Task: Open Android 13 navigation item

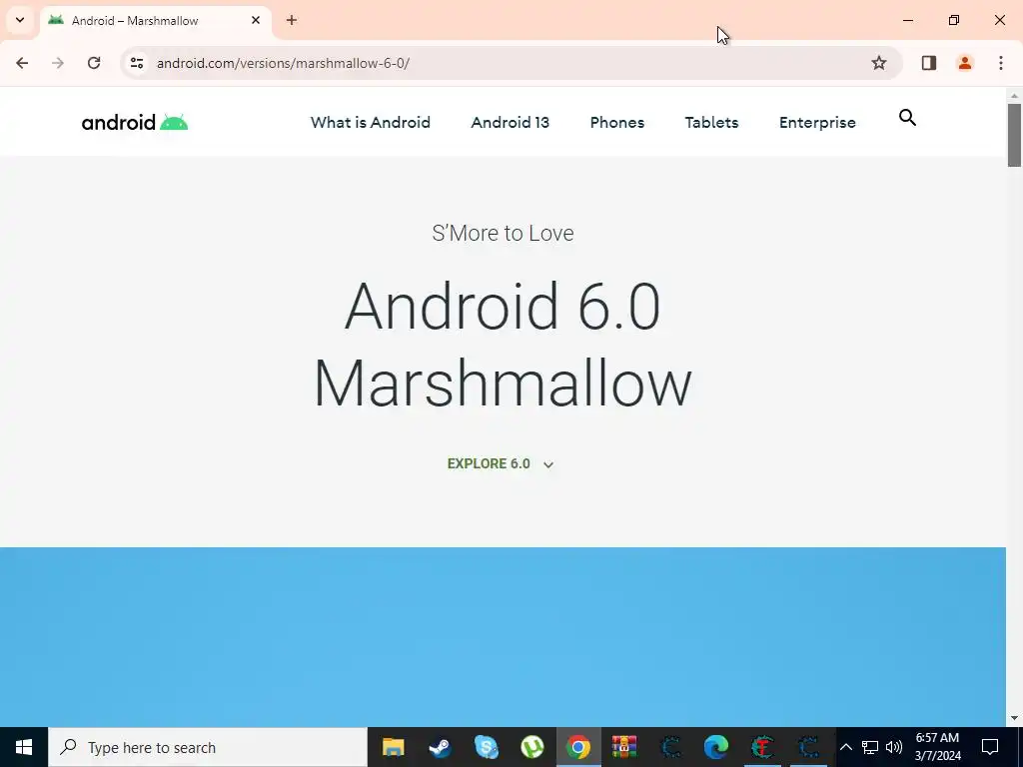Action: (x=511, y=122)
